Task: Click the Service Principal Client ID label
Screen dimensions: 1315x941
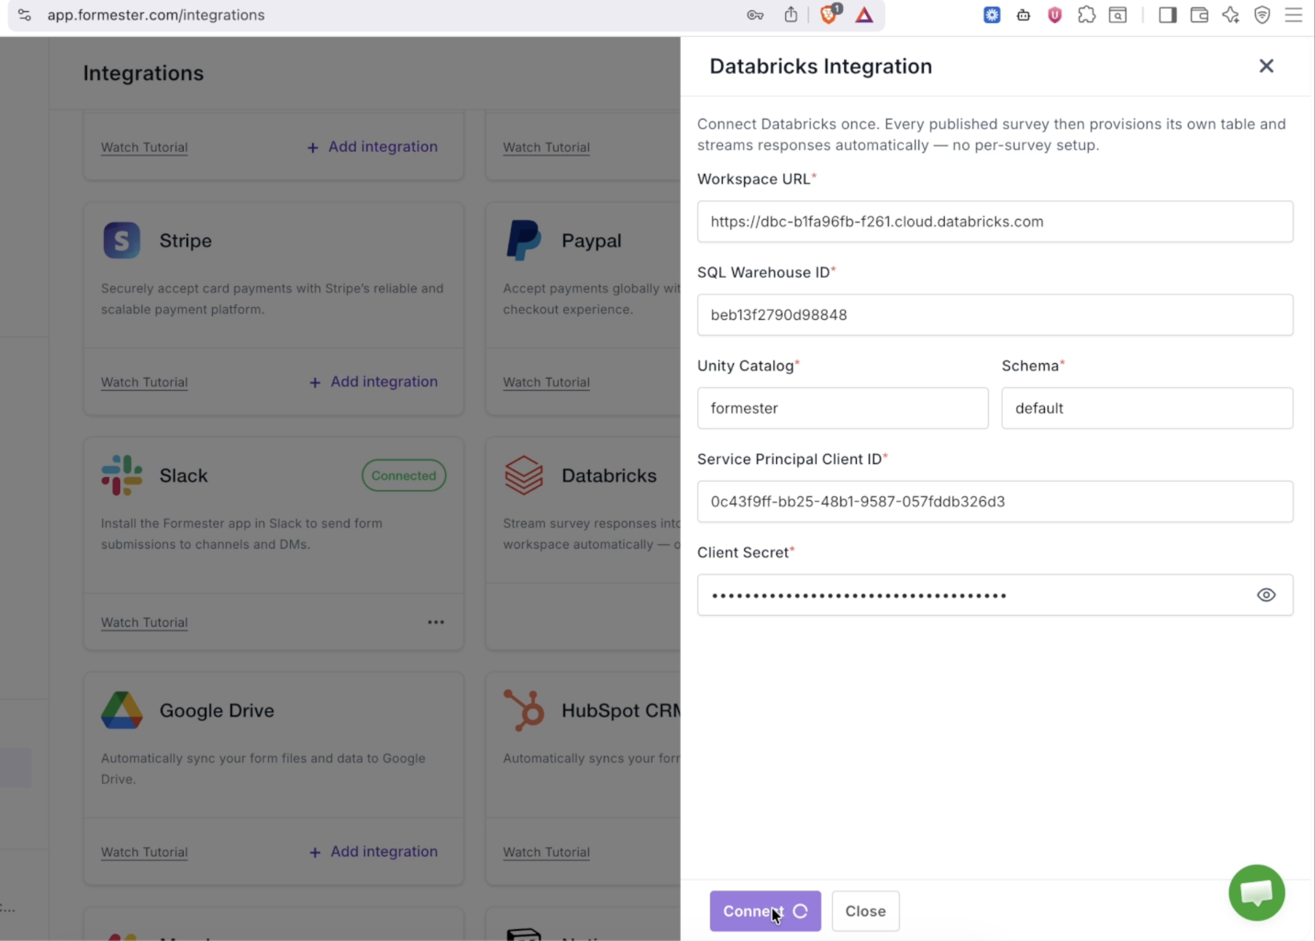Action: pos(790,459)
